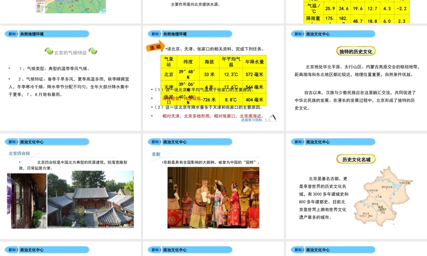Click the 12.7 temperature cell

coord(372,9)
